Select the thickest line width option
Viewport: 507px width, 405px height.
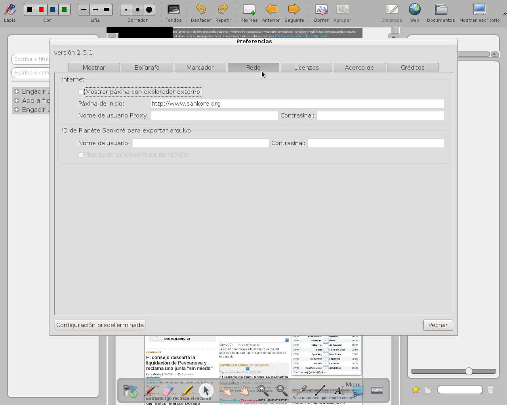tap(107, 9)
